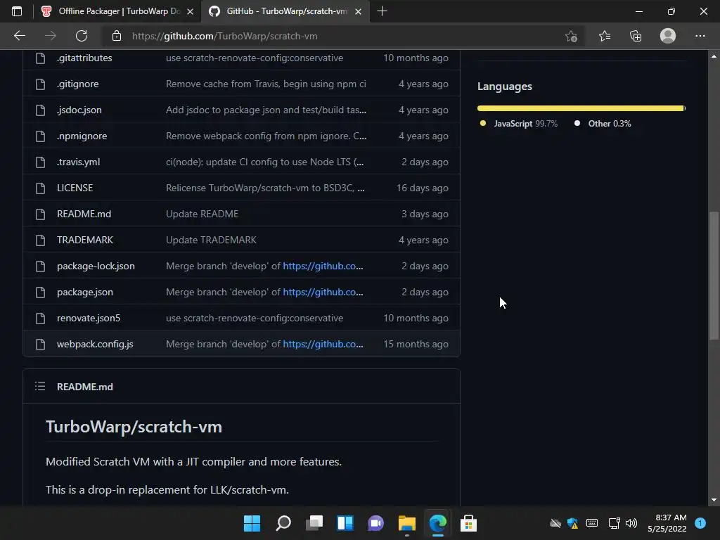Open 'Add jsdoc to package json' commit
Screen dimensions: 720x540
coord(266,110)
